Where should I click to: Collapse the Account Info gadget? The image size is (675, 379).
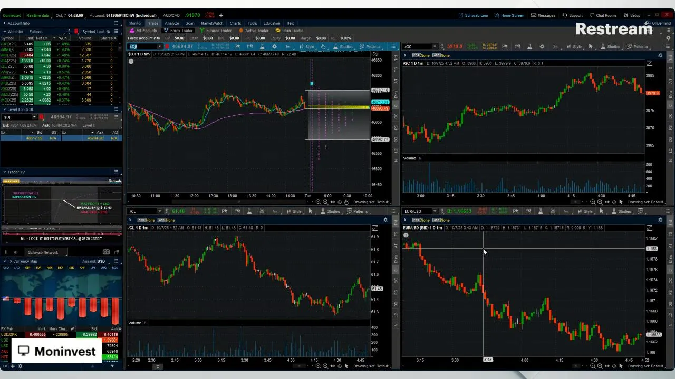4,23
